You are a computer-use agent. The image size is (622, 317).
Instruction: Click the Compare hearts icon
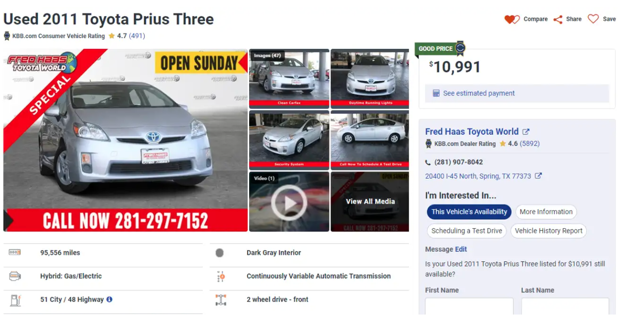pos(512,19)
